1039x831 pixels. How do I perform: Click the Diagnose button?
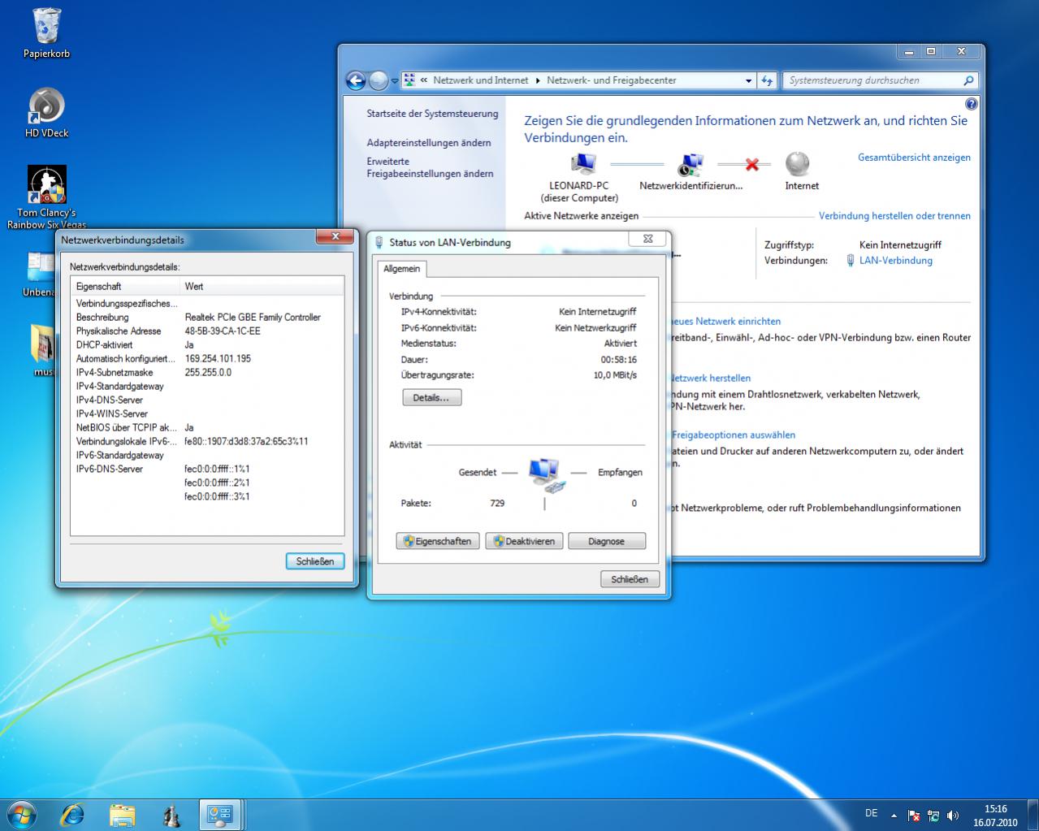pyautogui.click(x=606, y=541)
